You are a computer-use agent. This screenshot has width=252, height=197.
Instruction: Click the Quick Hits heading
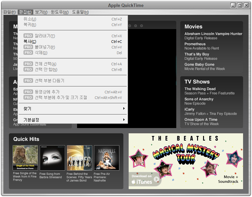click(x=26, y=139)
